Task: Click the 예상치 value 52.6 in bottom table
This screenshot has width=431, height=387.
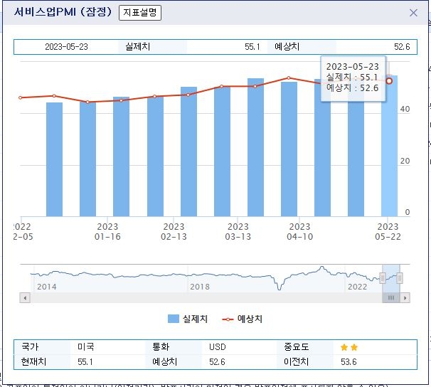Action: click(x=217, y=361)
